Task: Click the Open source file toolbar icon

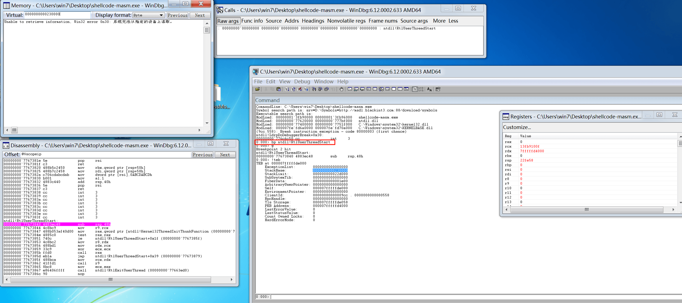Action: click(258, 89)
